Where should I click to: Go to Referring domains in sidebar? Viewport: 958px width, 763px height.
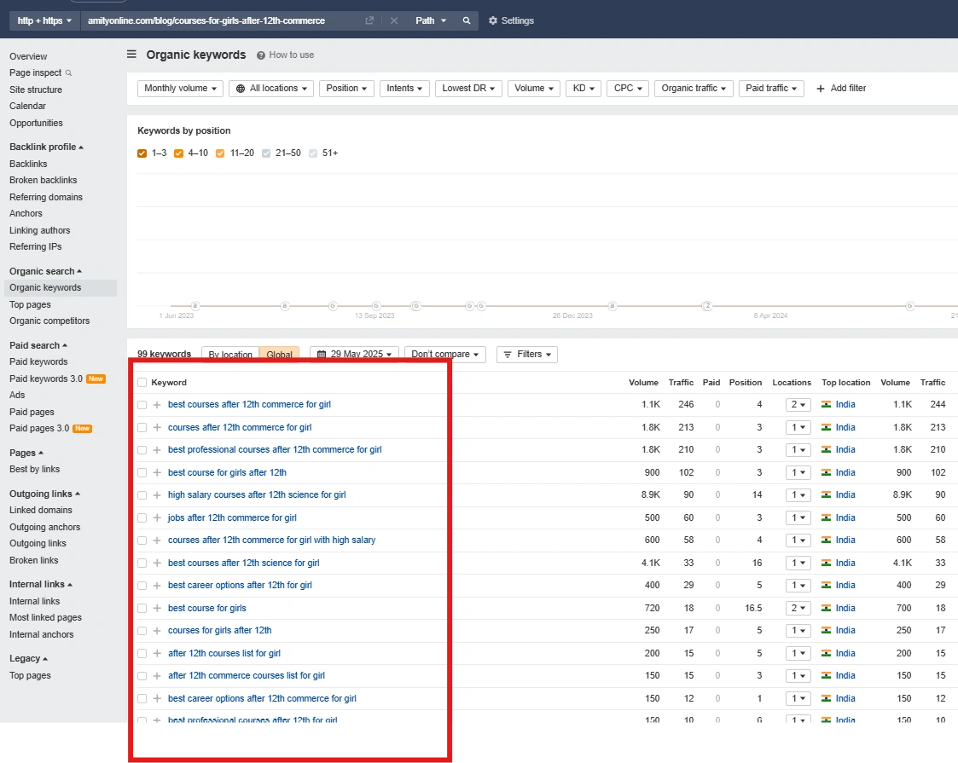point(46,197)
